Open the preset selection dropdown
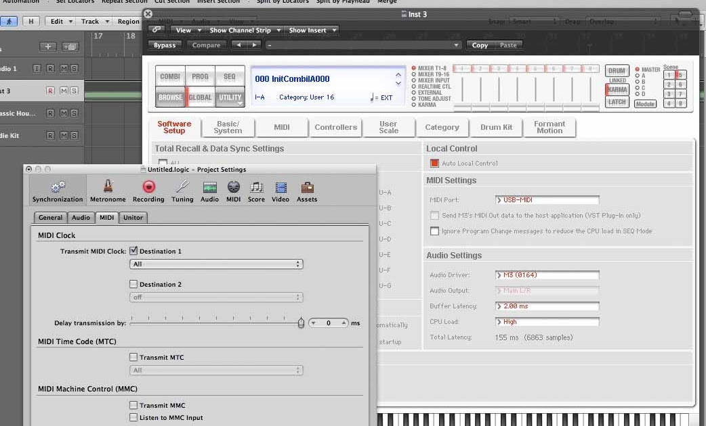Image resolution: width=706 pixels, height=426 pixels. [363, 45]
